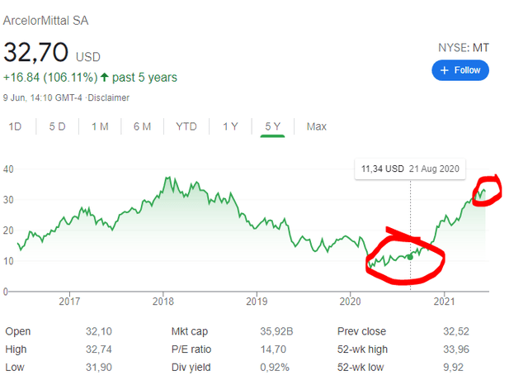Click the 2018 x-axis label

163,301
